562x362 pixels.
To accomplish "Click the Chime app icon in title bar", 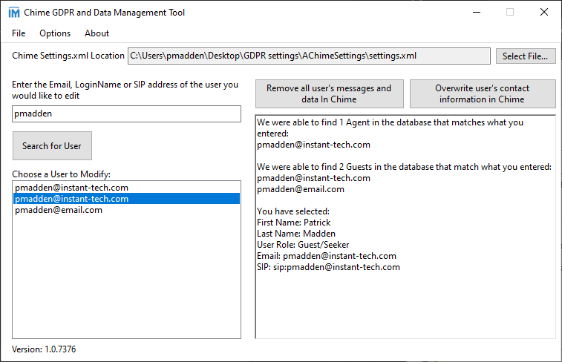I will 13,13.
